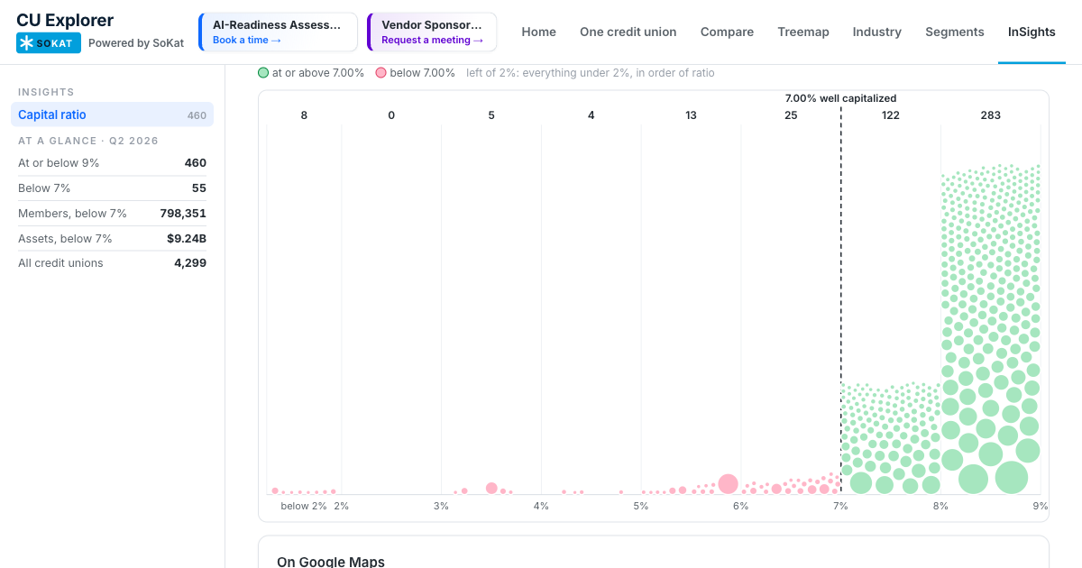
Task: Click the 'below 2%' axis label
Action: (x=304, y=506)
